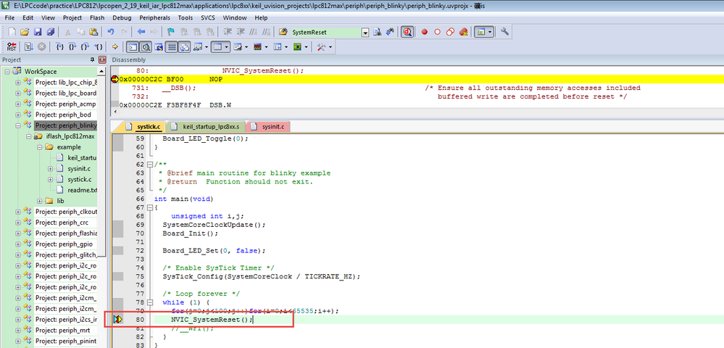724x348 pixels.
Task: Fold the main function at line 67
Action: [149, 207]
